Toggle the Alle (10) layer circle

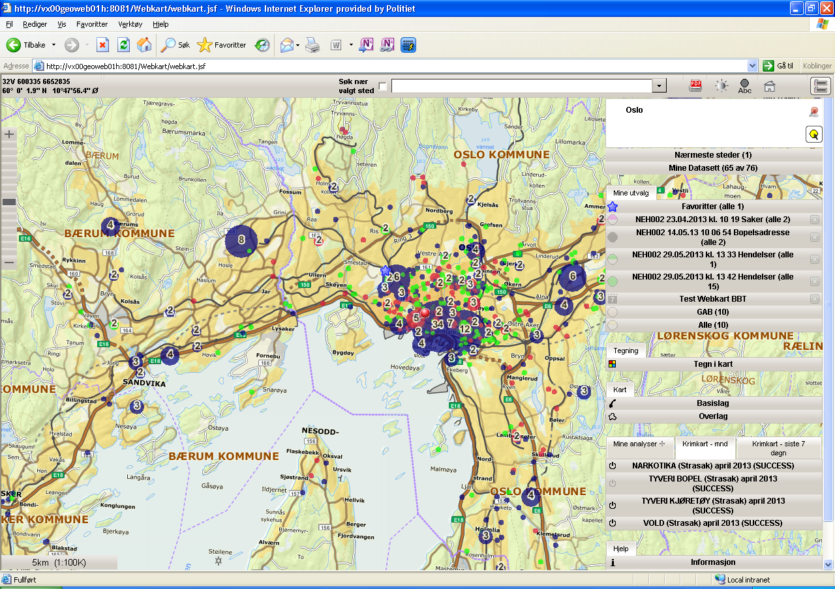tap(613, 325)
